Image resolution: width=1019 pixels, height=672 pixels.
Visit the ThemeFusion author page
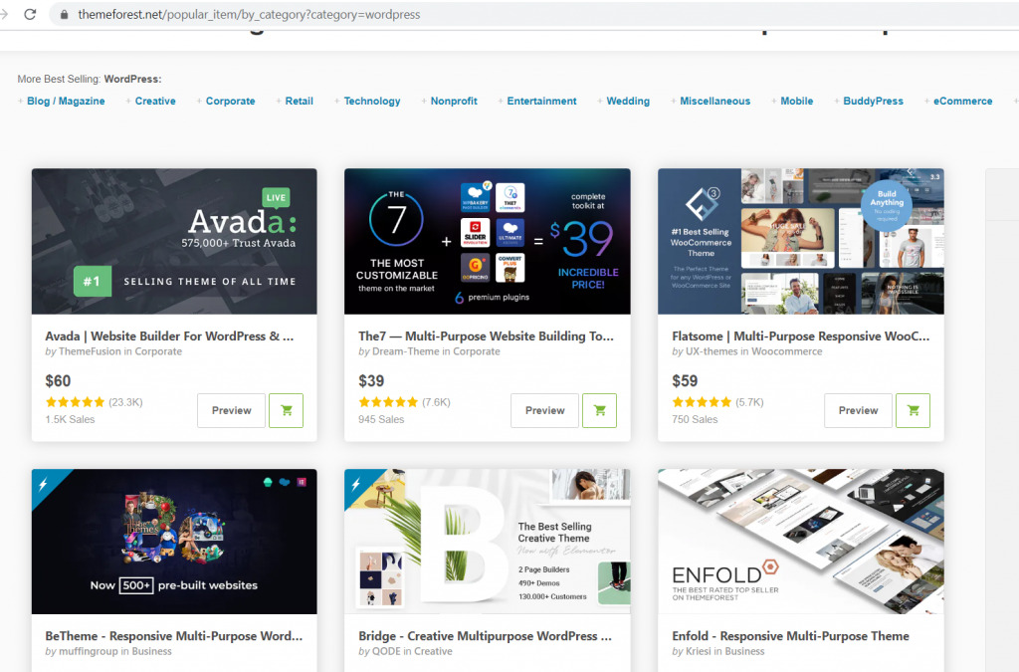pyautogui.click(x=90, y=351)
